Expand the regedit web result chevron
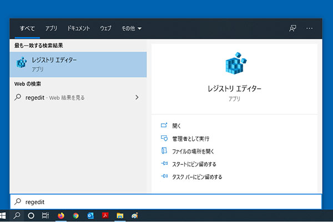This screenshot has width=333, height=222. [x=137, y=98]
